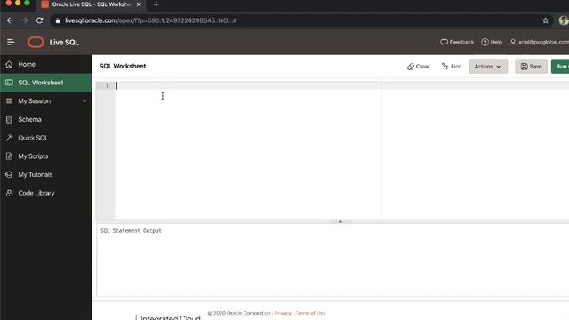The image size is (569, 320).
Task: Open Schema in sidebar
Action: coord(45,119)
